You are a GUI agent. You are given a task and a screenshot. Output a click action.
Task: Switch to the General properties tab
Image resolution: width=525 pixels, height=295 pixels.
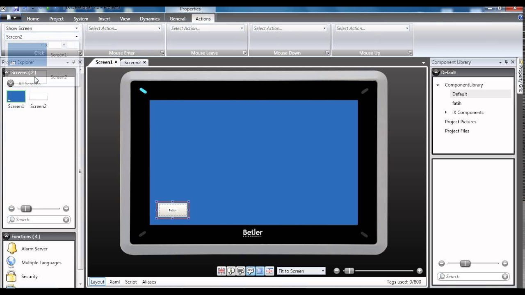(178, 18)
